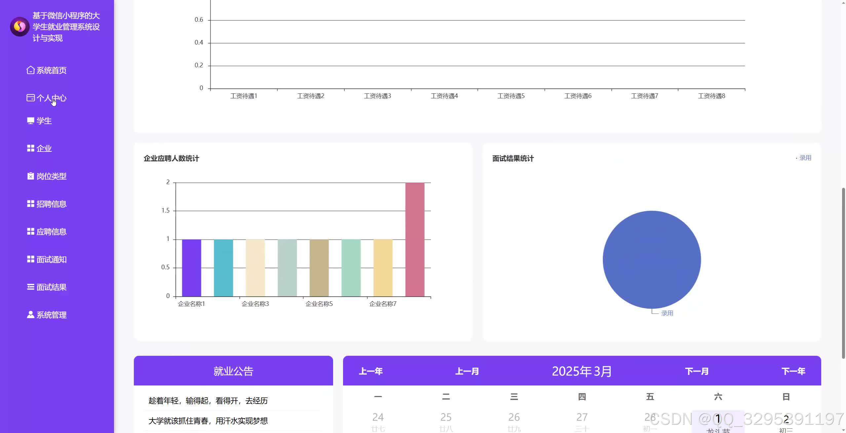Open the 应聘信息 sidebar menu
The height and width of the screenshot is (433, 846).
51,232
